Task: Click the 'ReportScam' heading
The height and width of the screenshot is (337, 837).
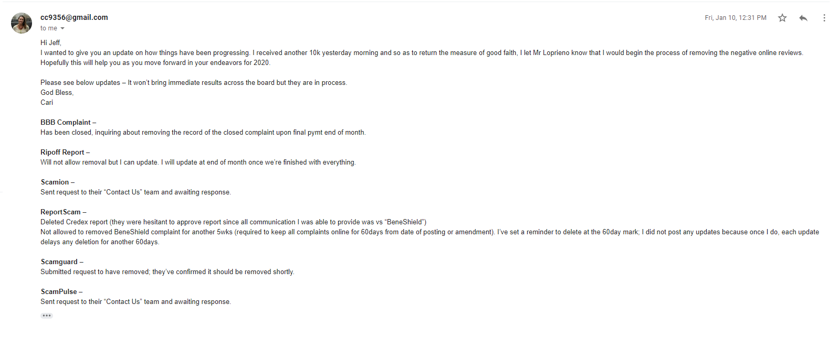Action: coord(61,212)
